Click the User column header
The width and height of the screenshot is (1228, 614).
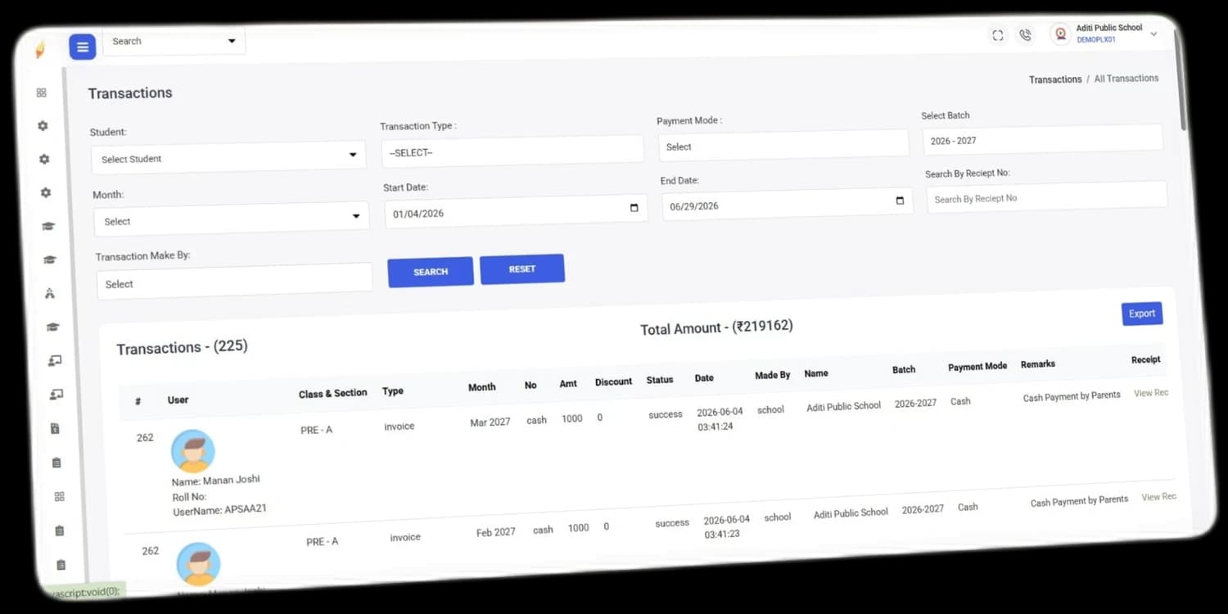pyautogui.click(x=178, y=400)
